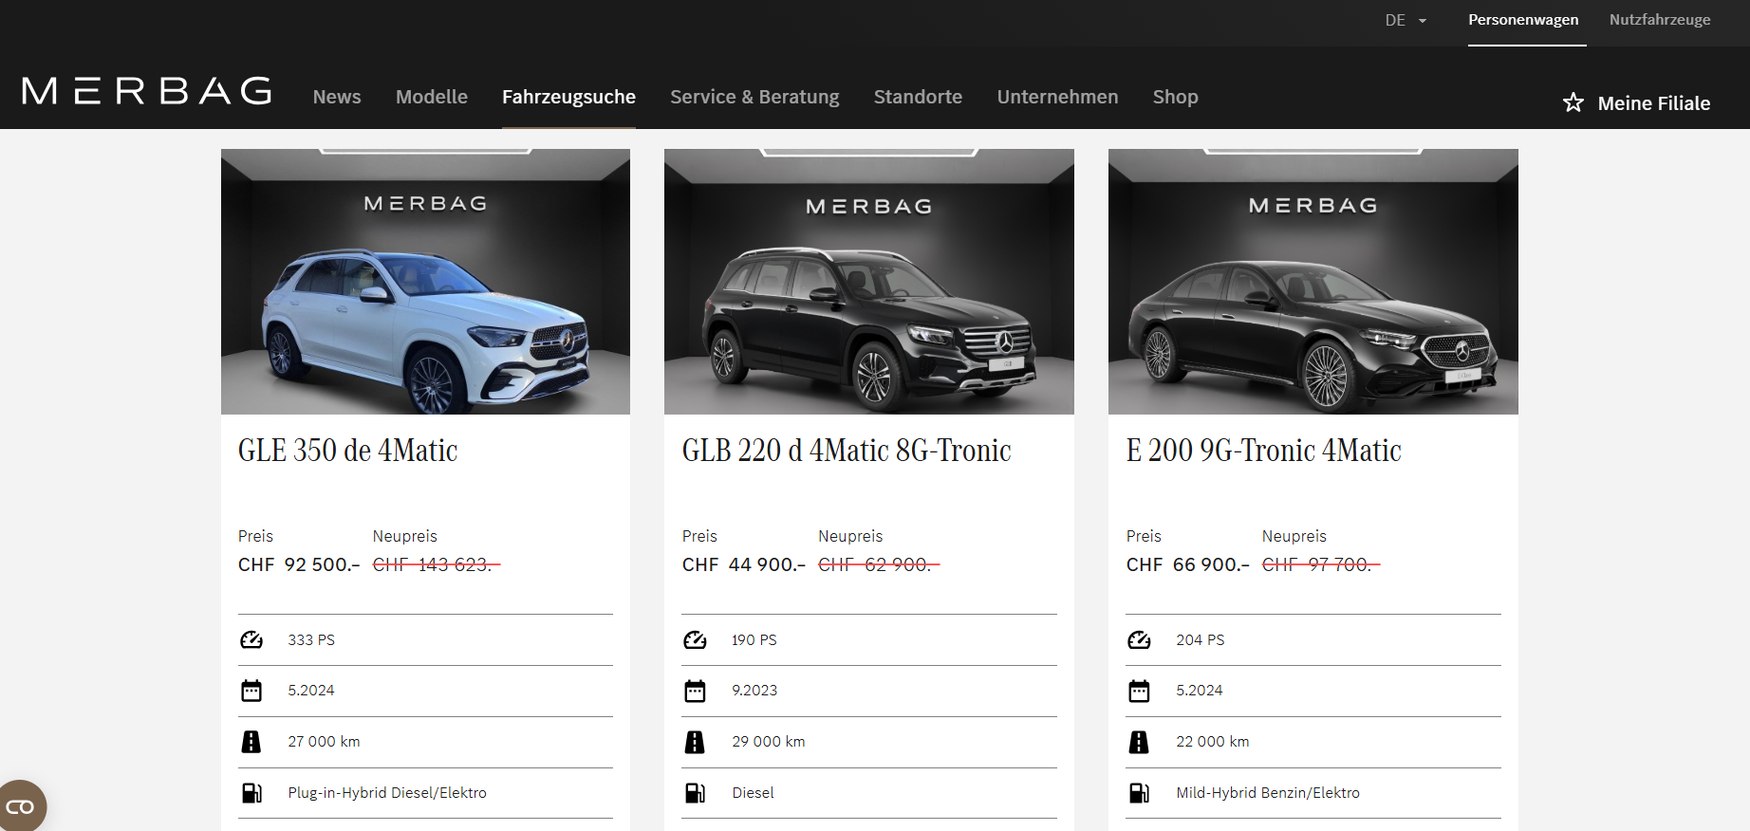Viewport: 1750px width, 831px height.
Task: Open the black GLB 220 d vehicle photo
Action: 869,282
